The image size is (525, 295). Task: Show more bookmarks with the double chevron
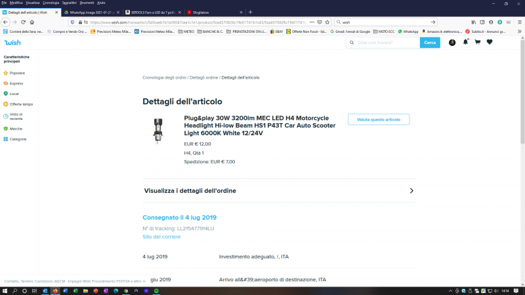[519, 31]
